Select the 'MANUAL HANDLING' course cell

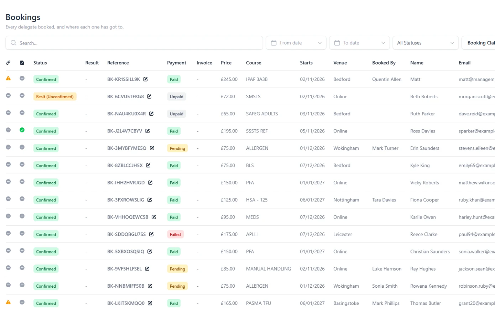[269, 269]
